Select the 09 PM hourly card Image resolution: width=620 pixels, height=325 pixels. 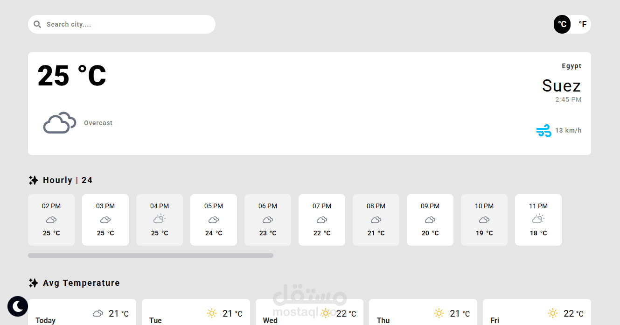coord(430,220)
